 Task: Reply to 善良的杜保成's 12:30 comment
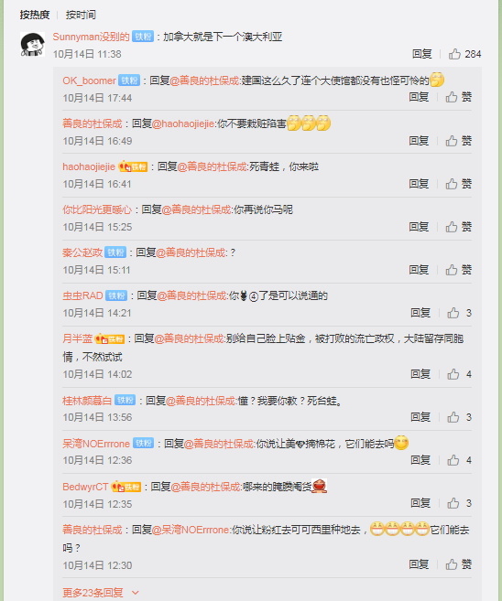point(420,564)
